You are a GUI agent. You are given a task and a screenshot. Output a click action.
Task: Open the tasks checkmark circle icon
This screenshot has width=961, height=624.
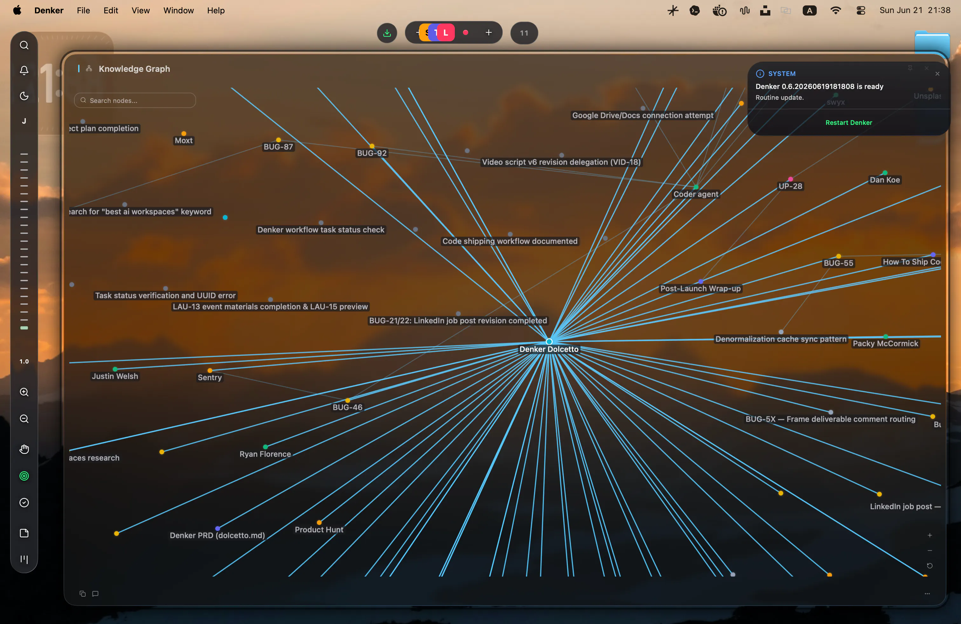pos(24,503)
